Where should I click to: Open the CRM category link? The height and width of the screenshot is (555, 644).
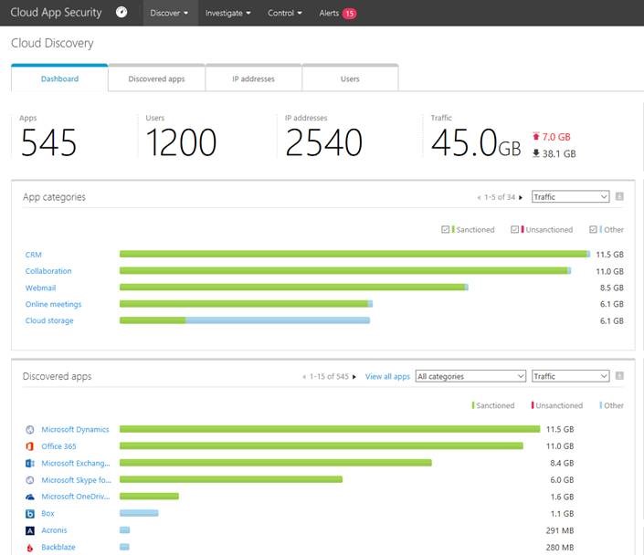(x=33, y=255)
